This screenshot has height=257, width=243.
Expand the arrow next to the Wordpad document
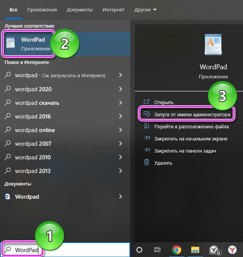pyautogui.click(x=121, y=196)
